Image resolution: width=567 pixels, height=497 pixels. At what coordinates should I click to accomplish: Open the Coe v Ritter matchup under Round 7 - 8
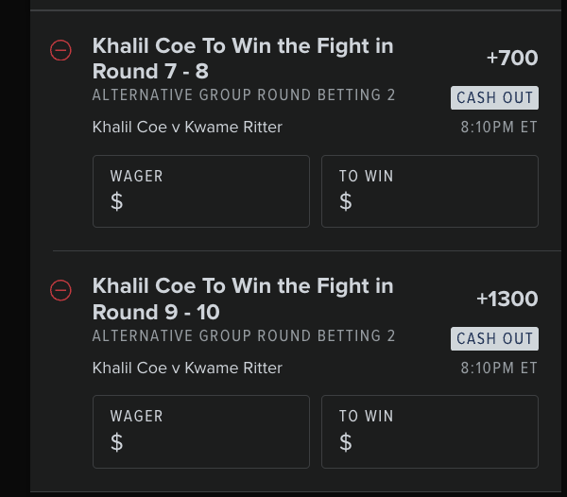point(187,128)
